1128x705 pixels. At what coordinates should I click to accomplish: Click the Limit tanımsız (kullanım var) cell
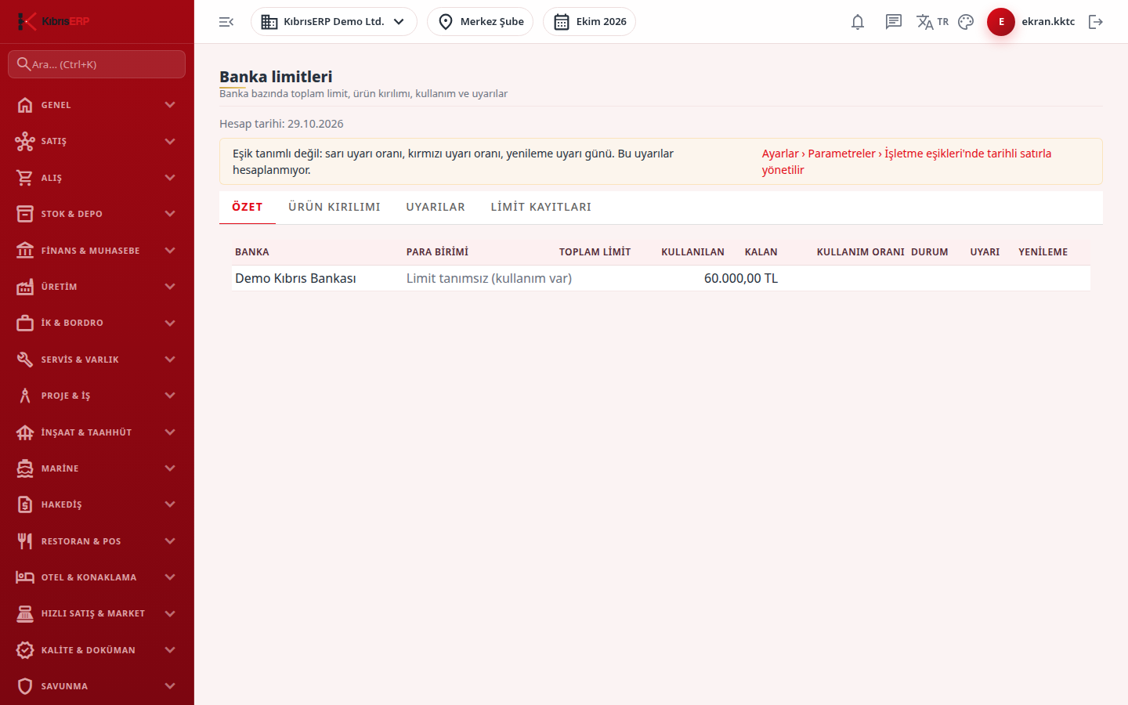[x=489, y=278]
